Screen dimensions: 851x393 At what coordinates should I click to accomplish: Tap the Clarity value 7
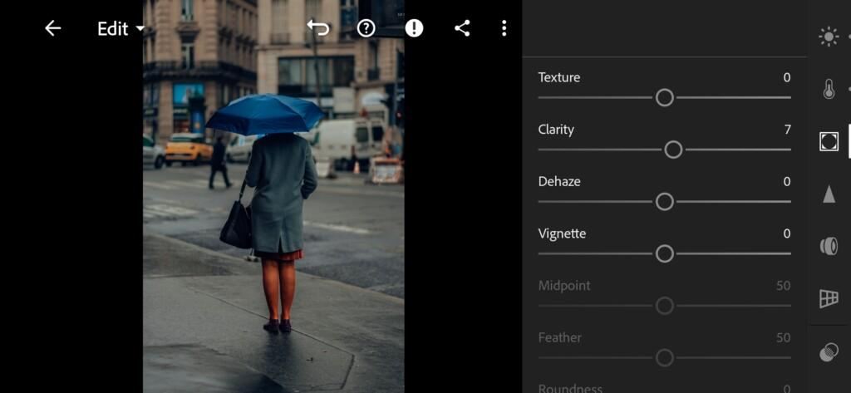coord(788,130)
